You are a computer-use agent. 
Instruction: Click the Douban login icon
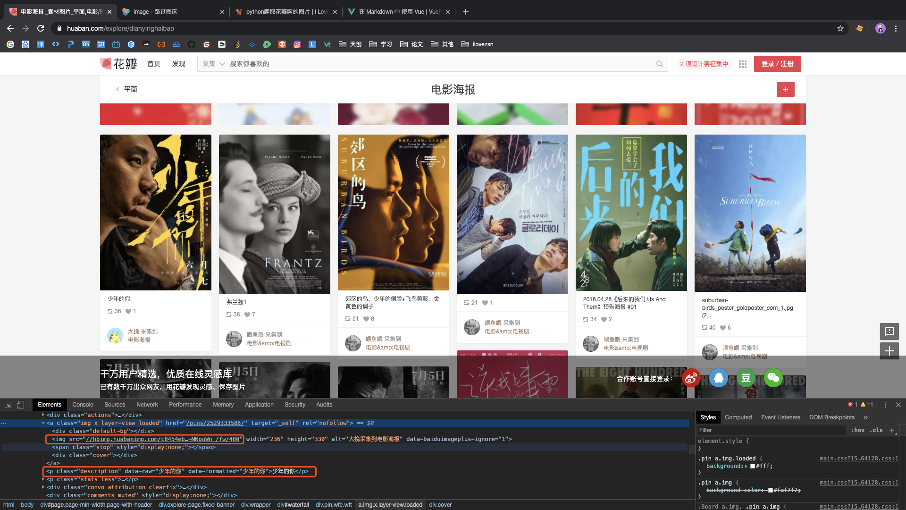[x=746, y=378]
